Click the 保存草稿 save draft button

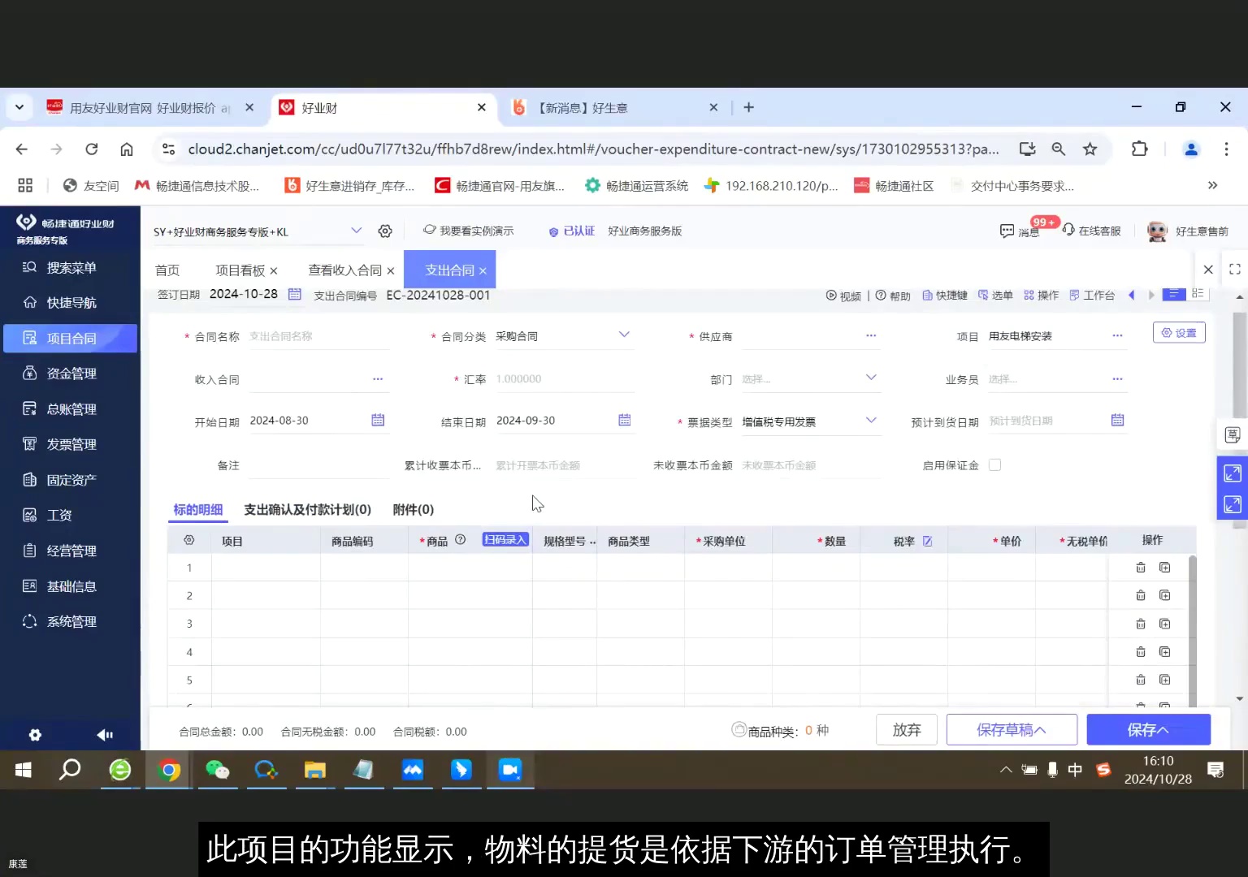pos(1012,729)
